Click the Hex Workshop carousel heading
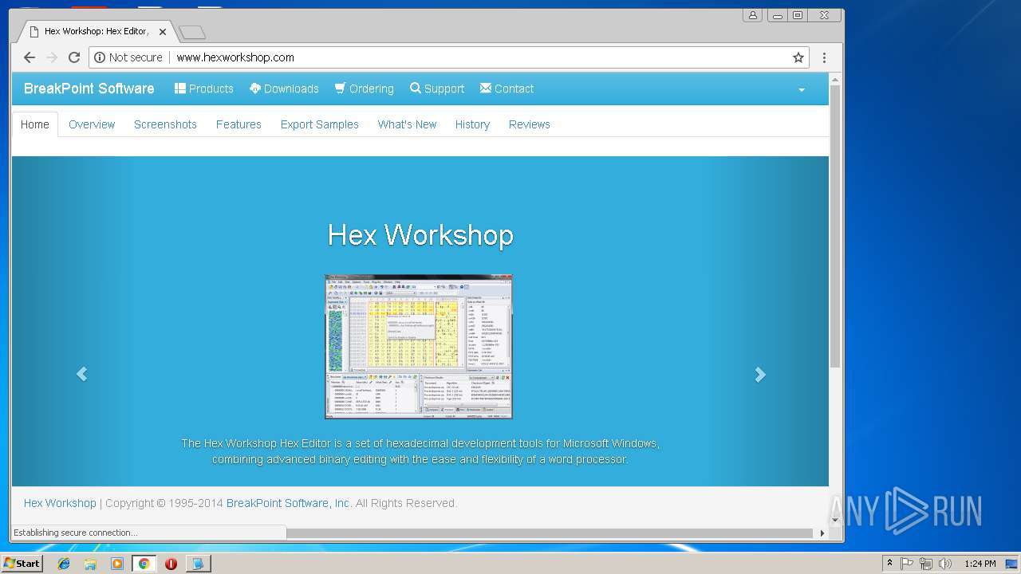The image size is (1021, 574). (420, 234)
